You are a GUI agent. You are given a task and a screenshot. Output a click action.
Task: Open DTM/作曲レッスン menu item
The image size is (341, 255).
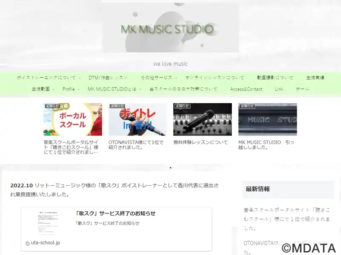pyautogui.click(x=108, y=78)
